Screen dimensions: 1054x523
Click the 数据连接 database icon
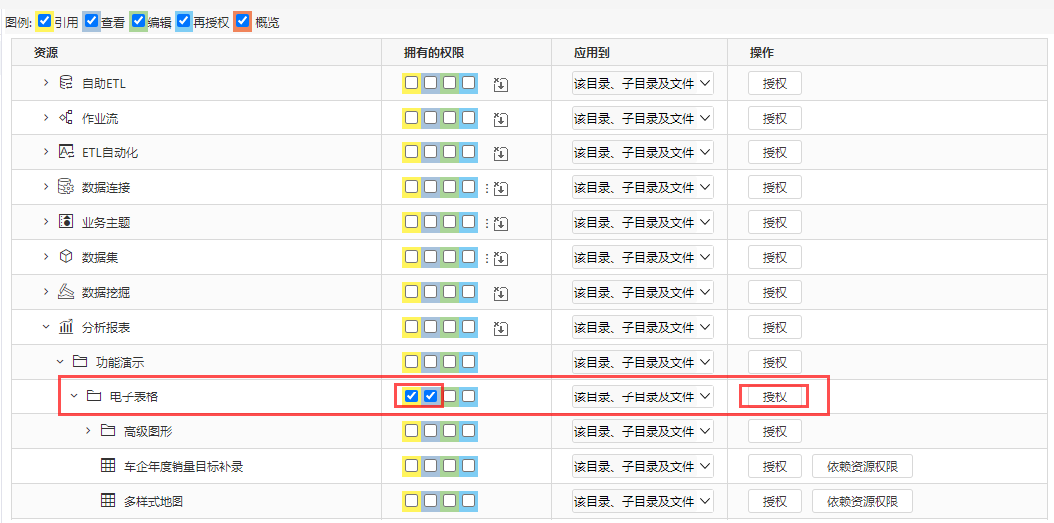(66, 187)
